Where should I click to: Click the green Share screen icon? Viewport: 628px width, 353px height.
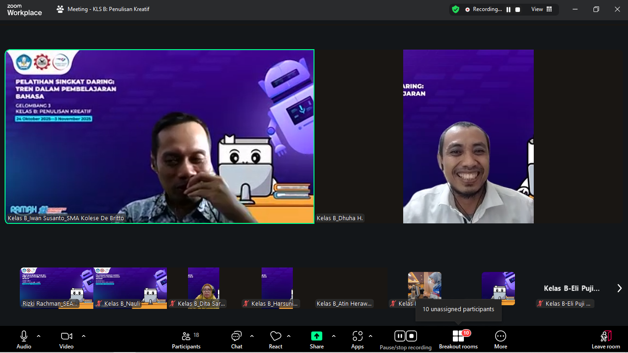coord(317,336)
